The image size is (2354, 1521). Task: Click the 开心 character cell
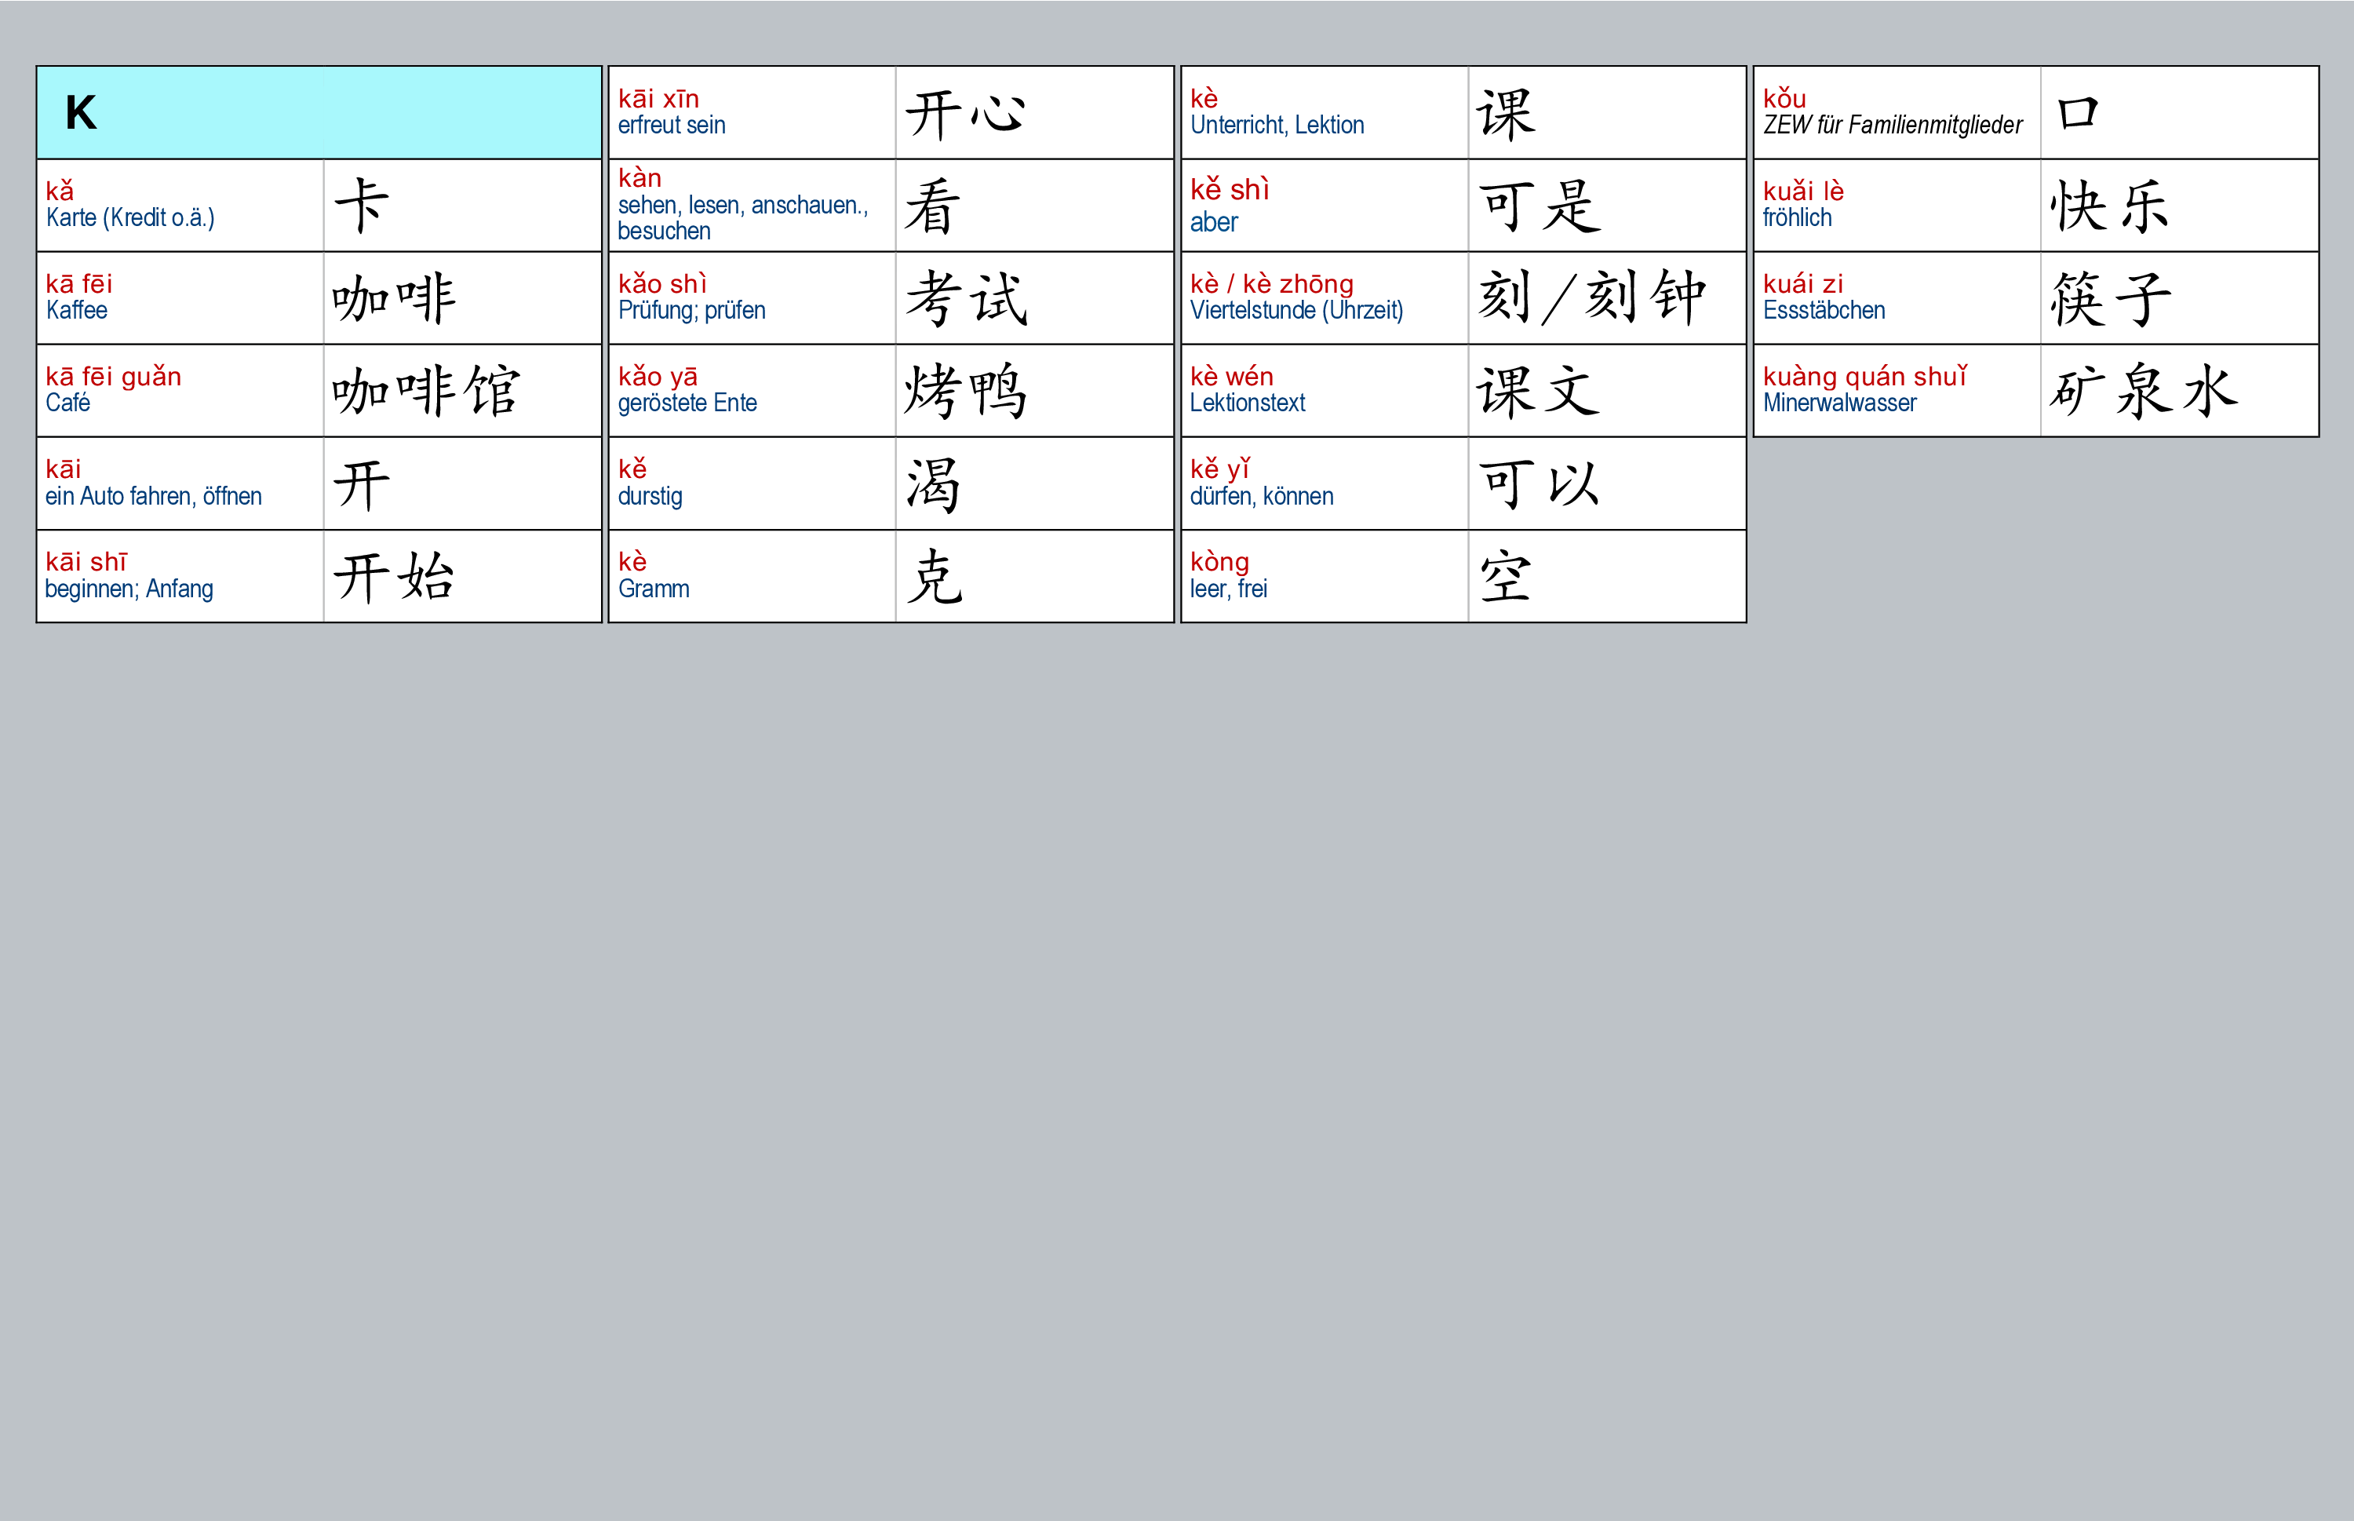pyautogui.click(x=964, y=112)
